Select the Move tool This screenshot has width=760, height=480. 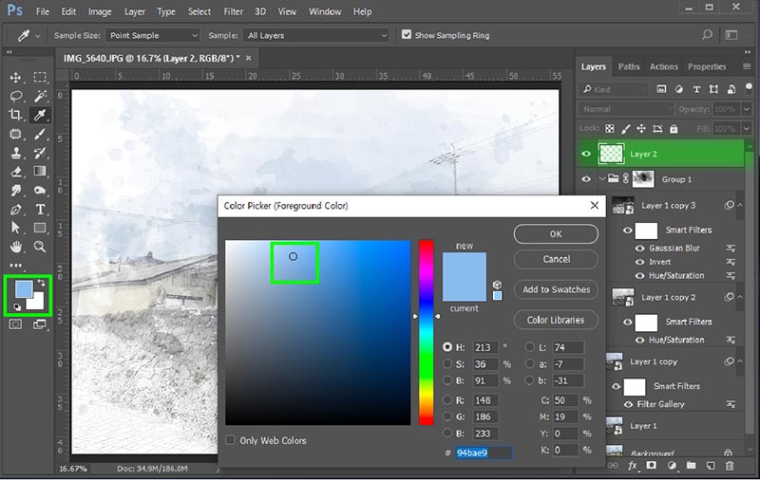[15, 78]
